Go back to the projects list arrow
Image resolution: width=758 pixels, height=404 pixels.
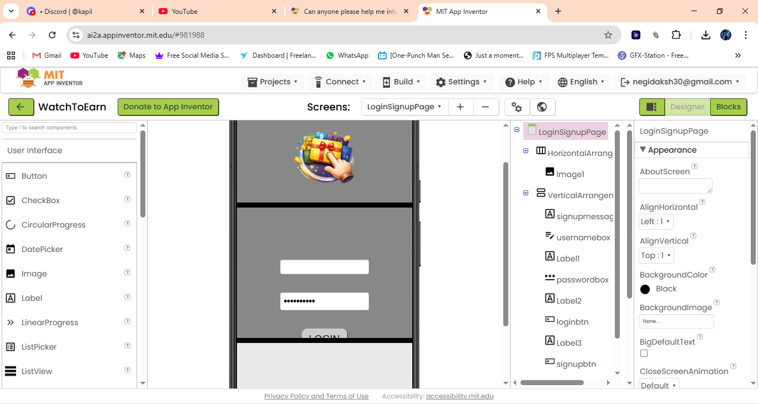(21, 107)
